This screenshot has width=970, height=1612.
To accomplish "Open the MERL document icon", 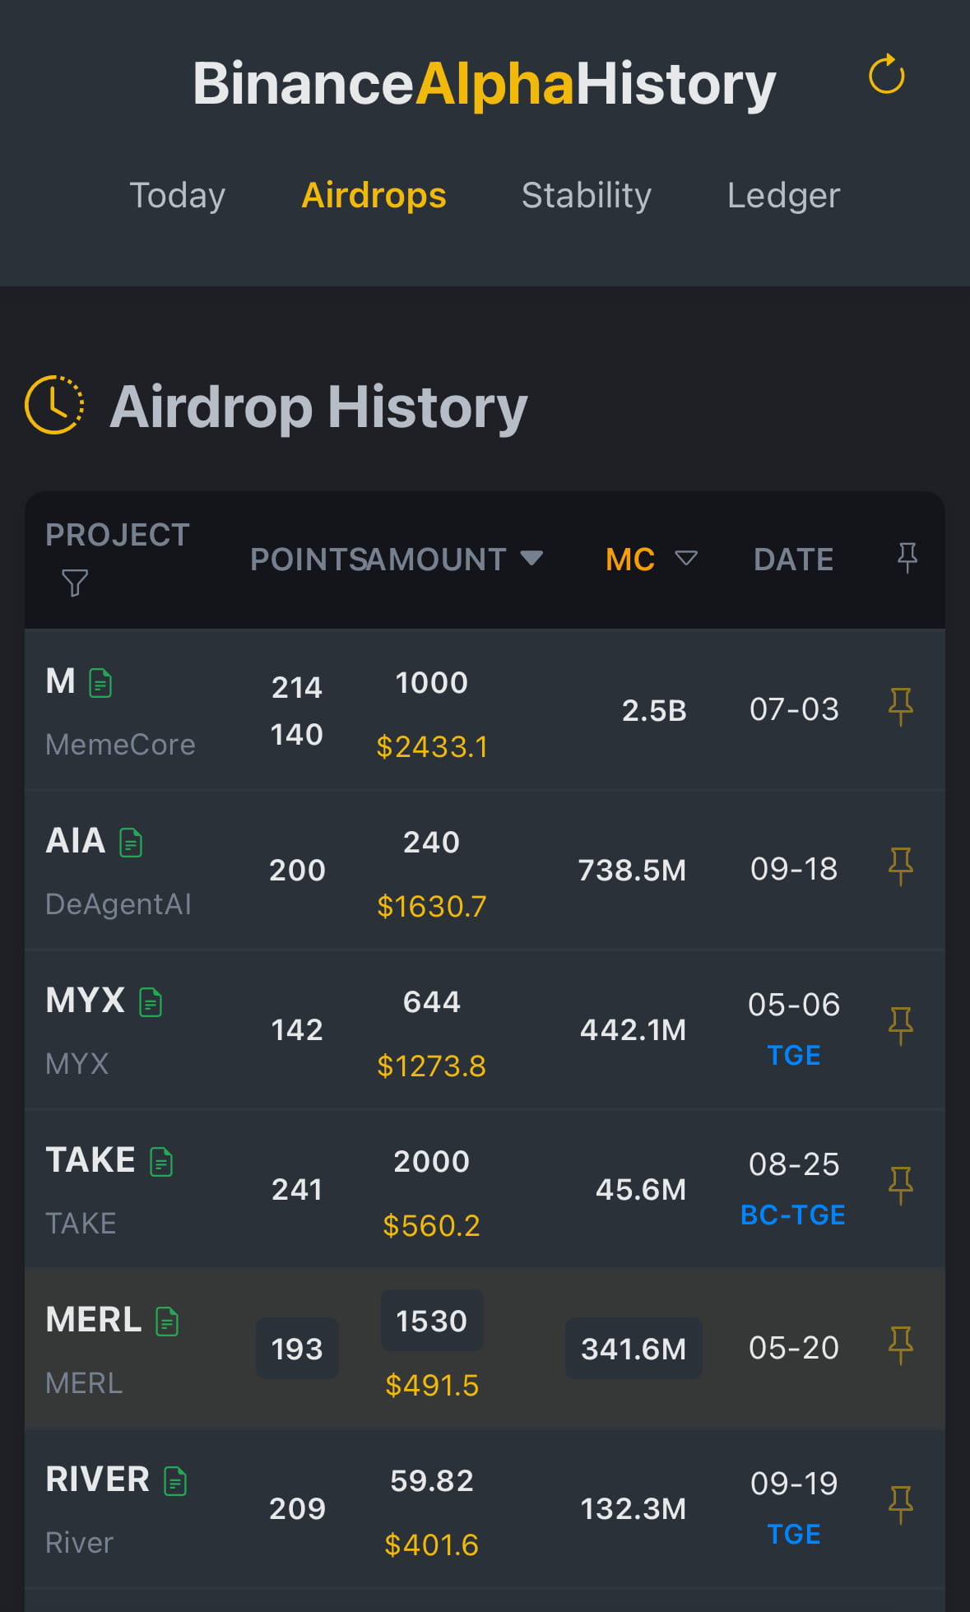I will pyautogui.click(x=167, y=1322).
